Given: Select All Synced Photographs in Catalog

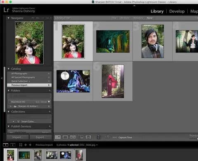Looking at the screenshot, I should coord(29,77).
